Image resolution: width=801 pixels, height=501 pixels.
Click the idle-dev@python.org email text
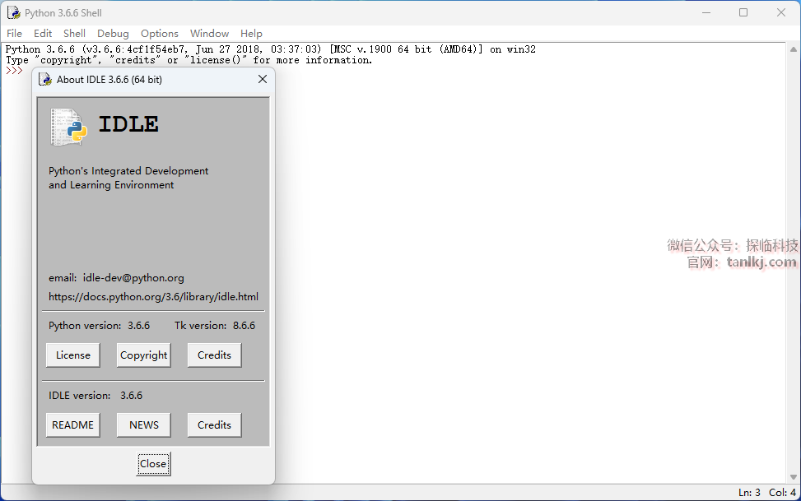pos(133,278)
